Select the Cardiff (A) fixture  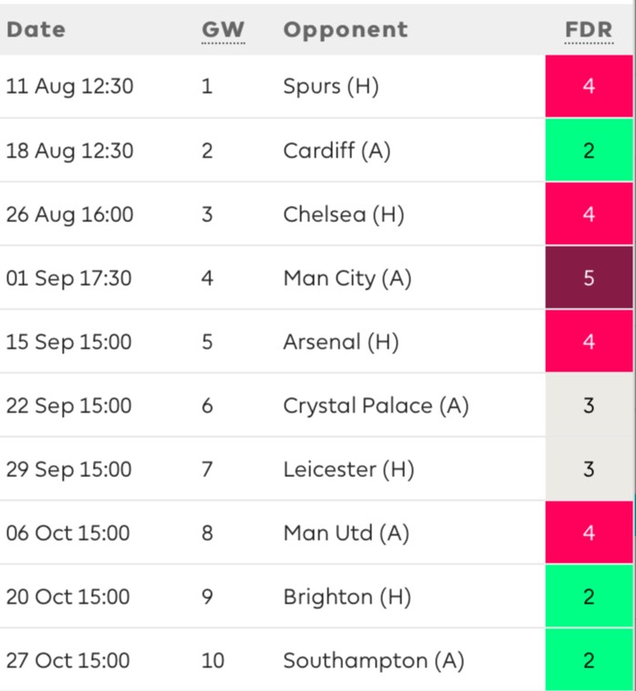(337, 151)
